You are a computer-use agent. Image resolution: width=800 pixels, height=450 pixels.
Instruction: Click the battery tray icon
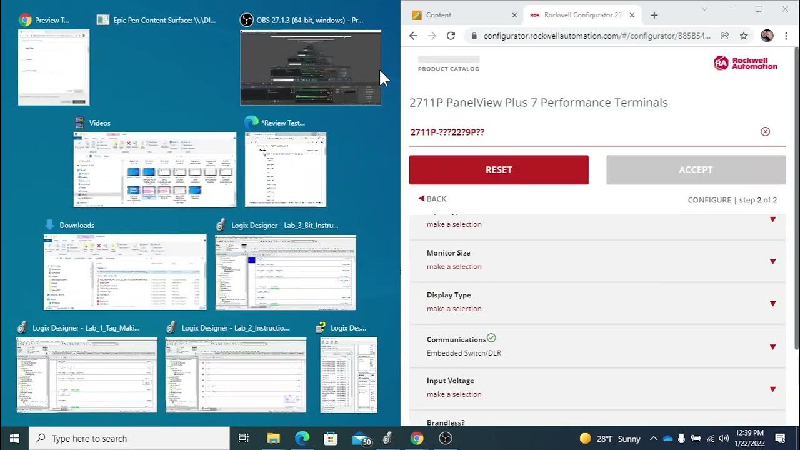tap(696, 439)
